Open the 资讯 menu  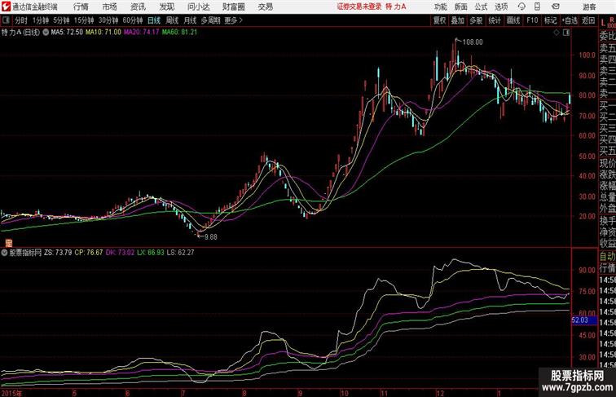[138, 7]
